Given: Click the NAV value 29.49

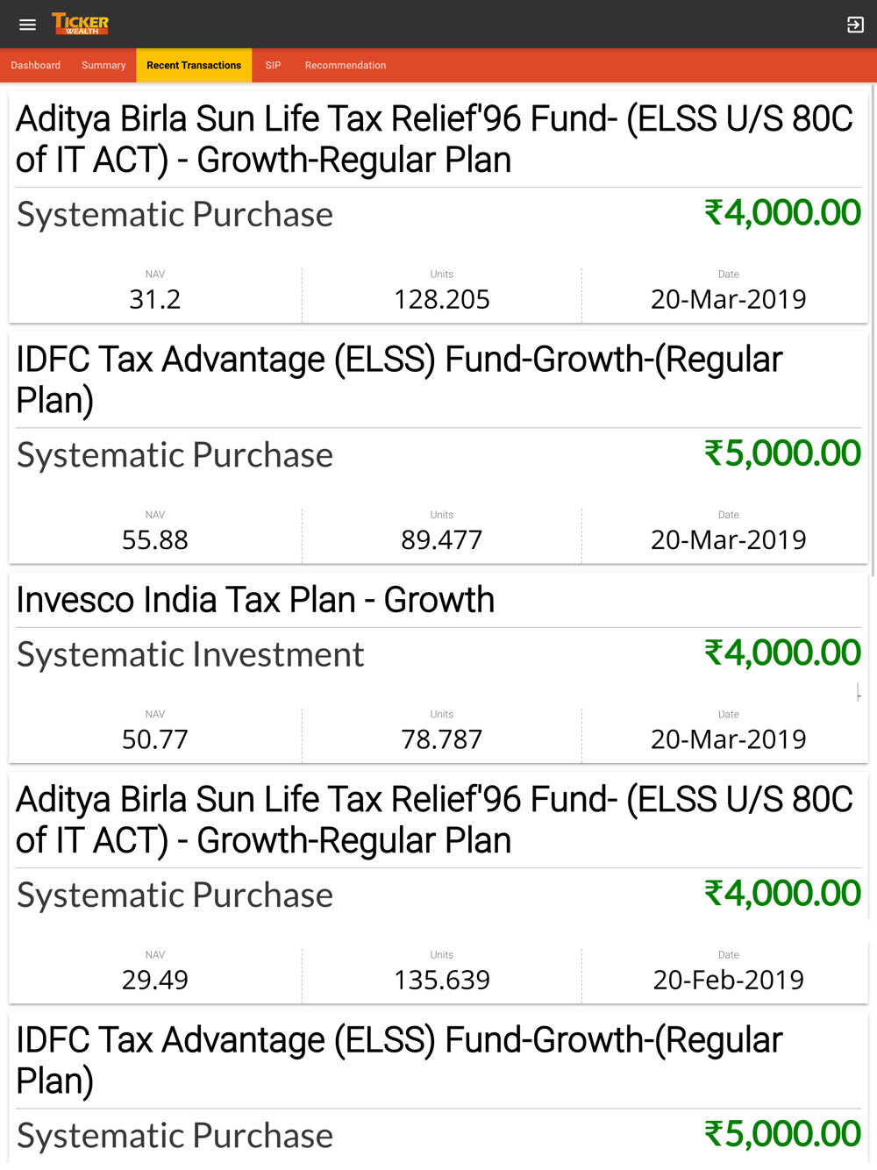Looking at the screenshot, I should point(155,980).
